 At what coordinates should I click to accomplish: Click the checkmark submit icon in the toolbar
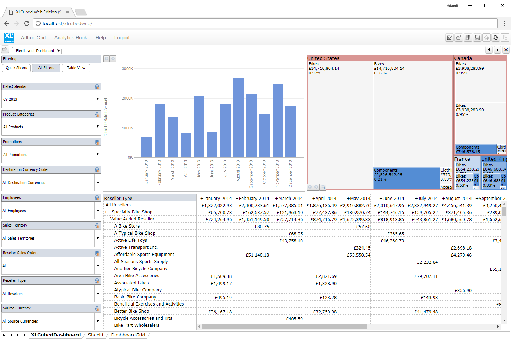(450, 38)
